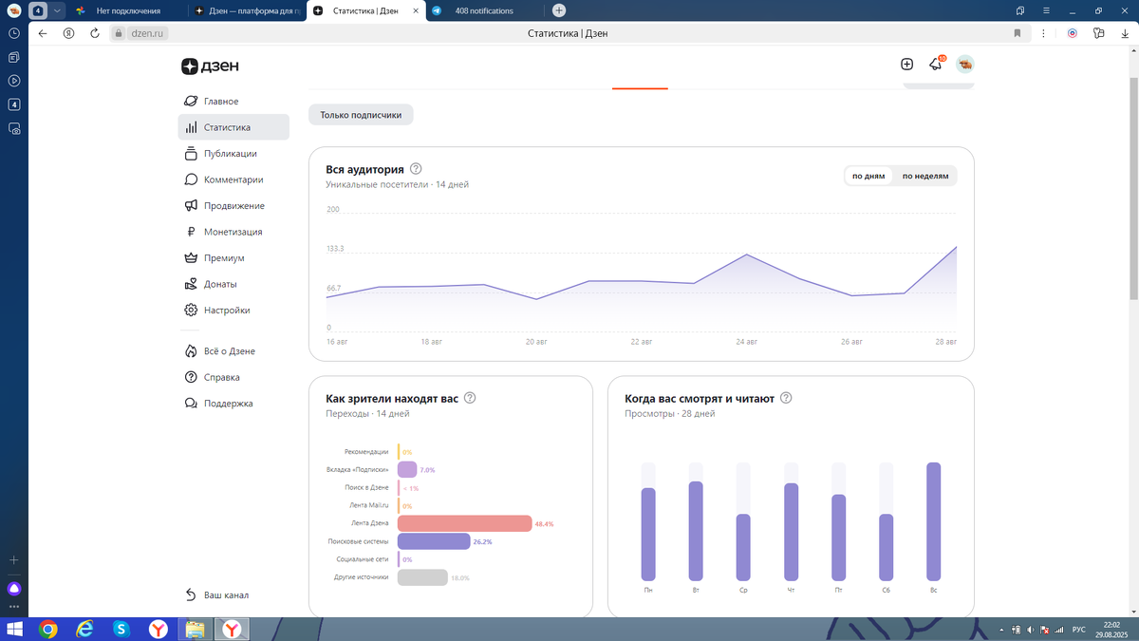This screenshot has width=1139, height=641.
Task: Open the Alice assistant icon in browser sidebar
Action: pyautogui.click(x=13, y=589)
